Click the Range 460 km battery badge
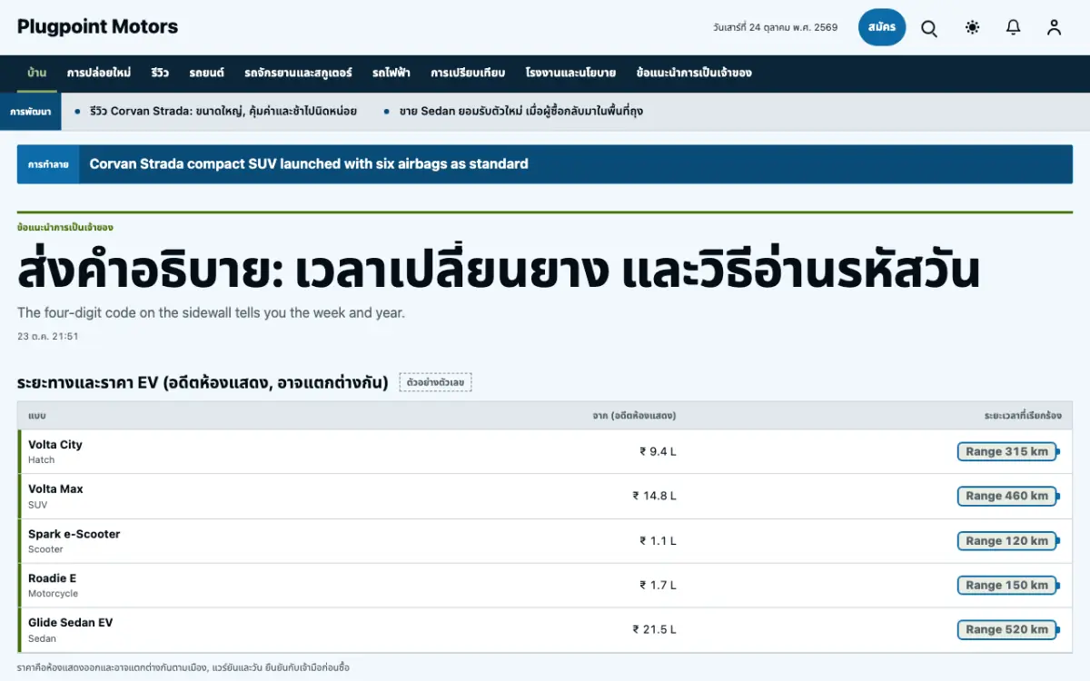Viewport: 1090px width, 681px height. click(1007, 496)
